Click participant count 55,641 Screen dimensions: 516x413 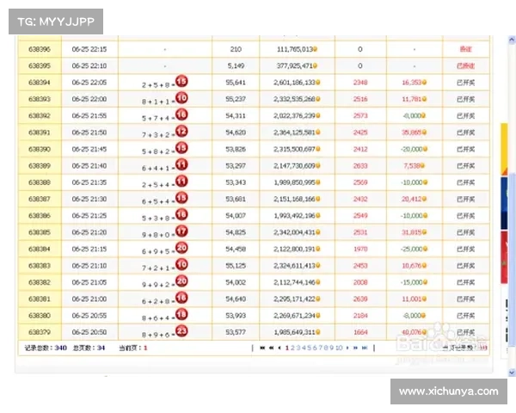coord(236,83)
